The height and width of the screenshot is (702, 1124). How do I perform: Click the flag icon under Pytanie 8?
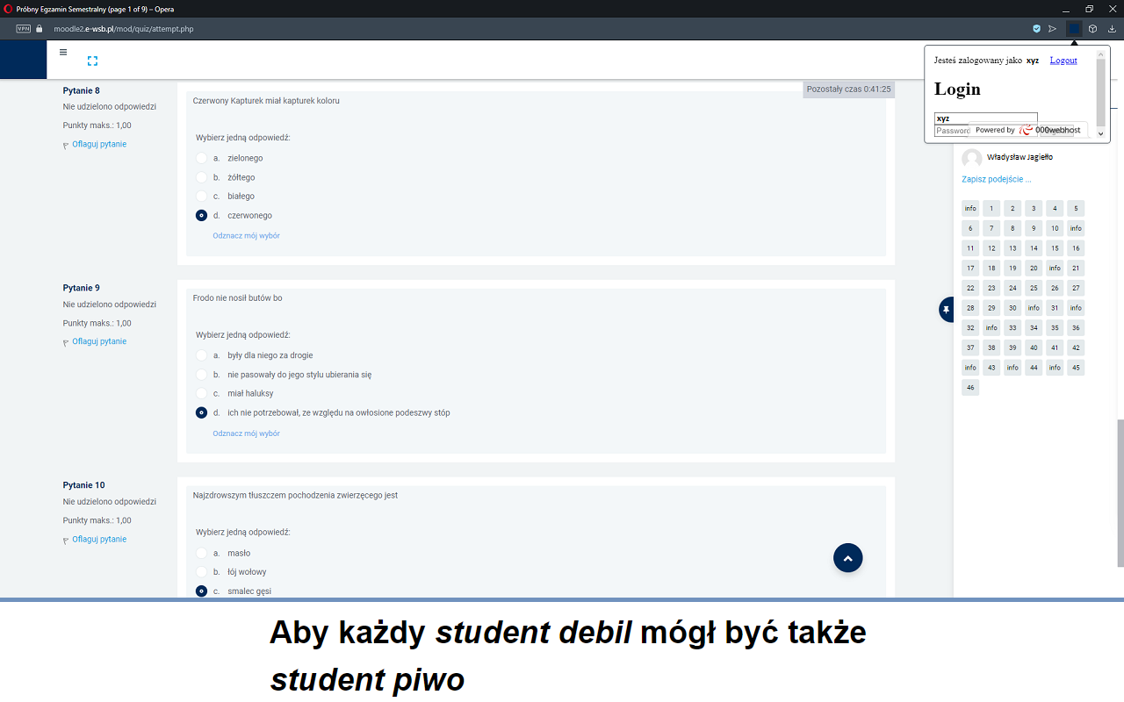66,145
